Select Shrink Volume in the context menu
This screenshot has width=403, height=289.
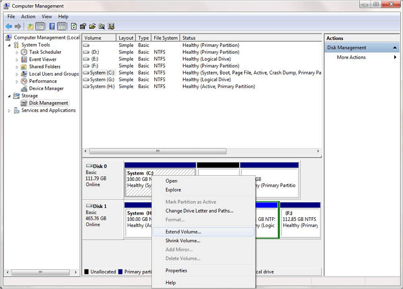point(182,240)
